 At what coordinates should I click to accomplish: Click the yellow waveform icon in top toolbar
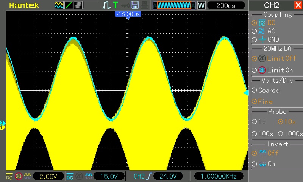pos(59,5)
